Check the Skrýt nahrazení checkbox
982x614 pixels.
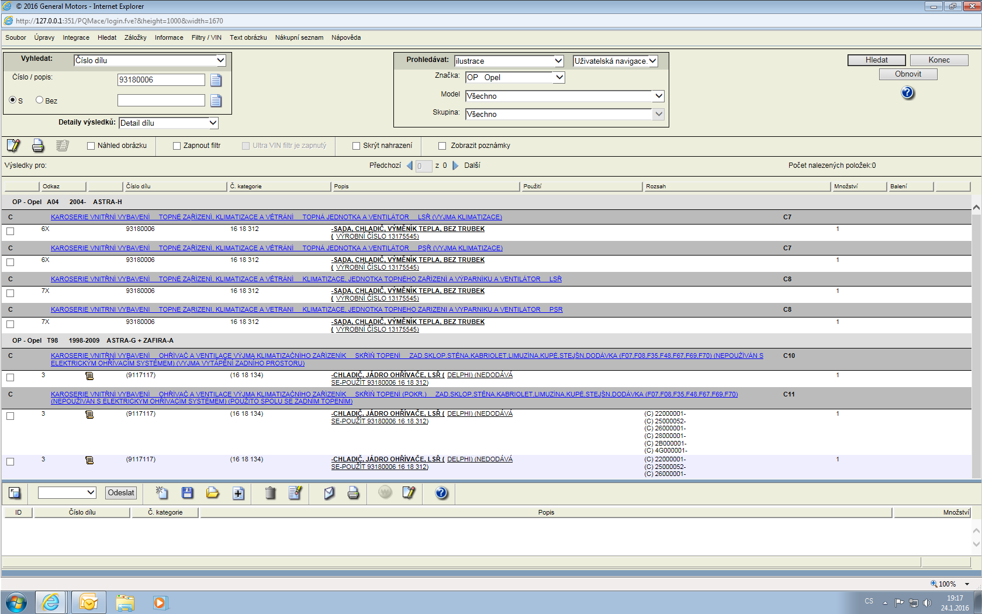click(356, 146)
